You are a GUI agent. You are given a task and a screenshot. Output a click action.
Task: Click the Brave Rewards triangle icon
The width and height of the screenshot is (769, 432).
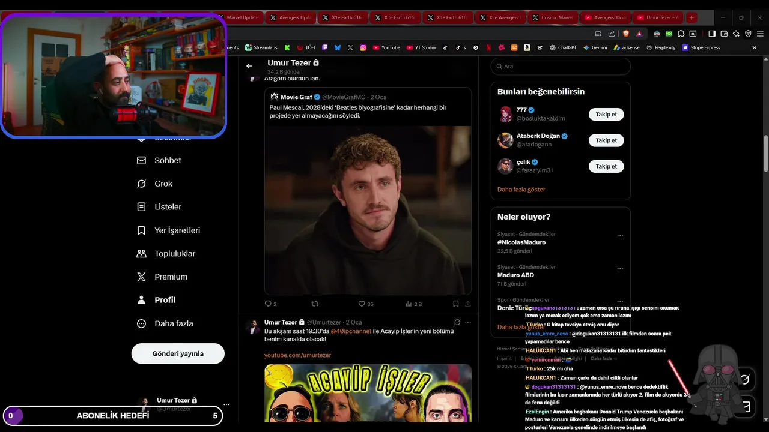[639, 34]
